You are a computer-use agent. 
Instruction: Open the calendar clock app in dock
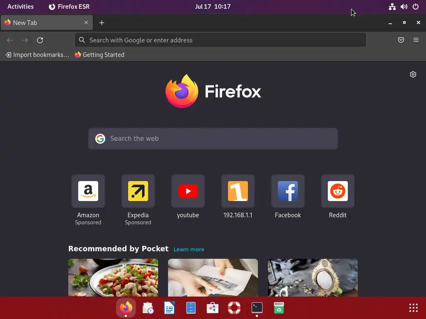pos(148,308)
